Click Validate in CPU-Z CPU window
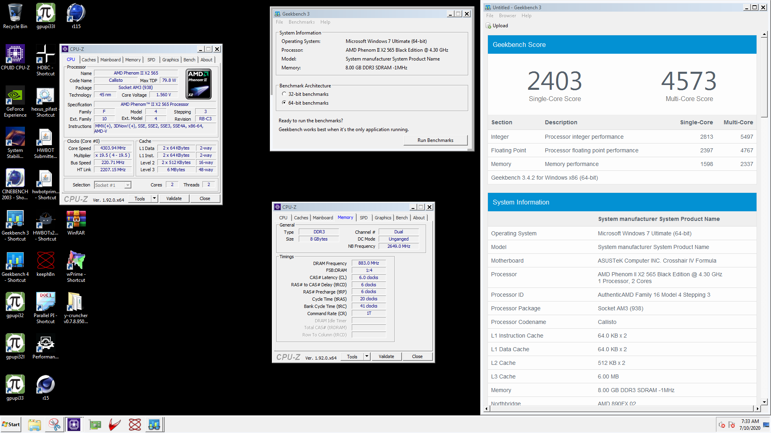 click(174, 198)
